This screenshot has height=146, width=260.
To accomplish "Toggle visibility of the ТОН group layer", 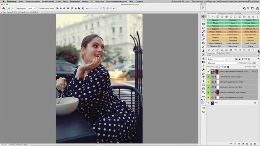I will point(208,77).
